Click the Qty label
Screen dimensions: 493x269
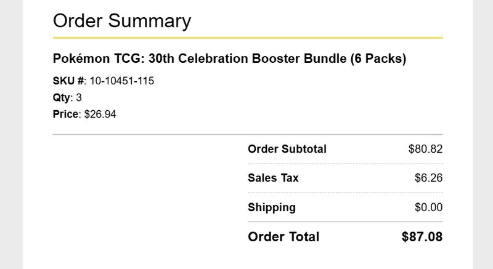pyautogui.click(x=61, y=98)
